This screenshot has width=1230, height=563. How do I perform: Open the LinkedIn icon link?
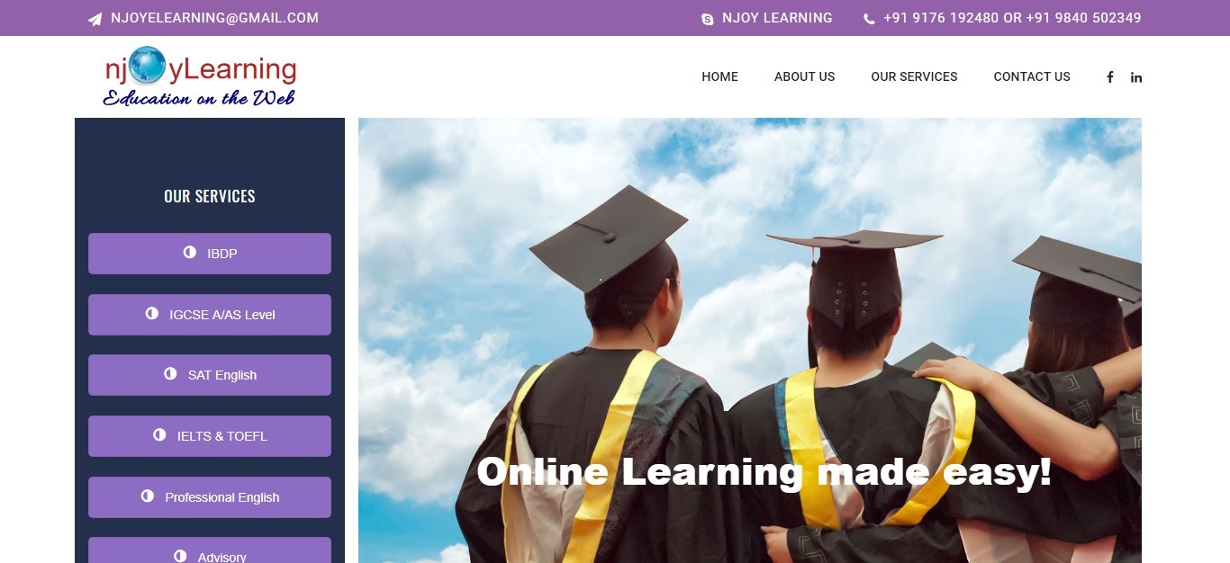[1136, 77]
